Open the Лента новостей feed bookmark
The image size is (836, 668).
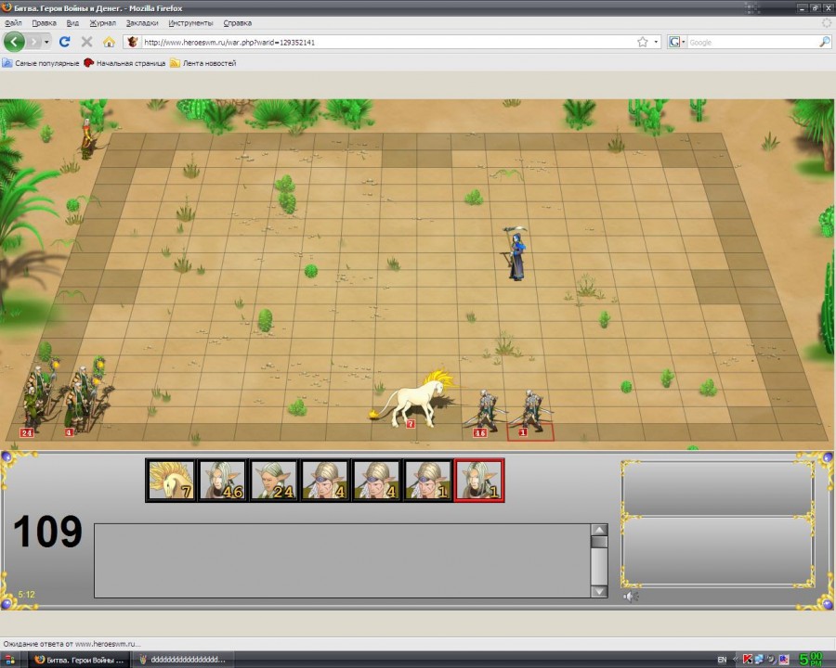(x=203, y=63)
